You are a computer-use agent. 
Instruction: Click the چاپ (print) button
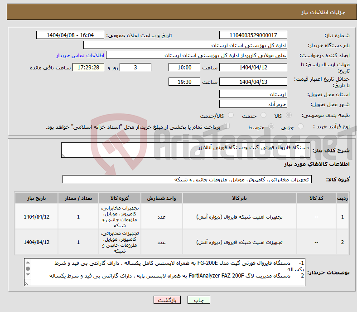[198, 300]
